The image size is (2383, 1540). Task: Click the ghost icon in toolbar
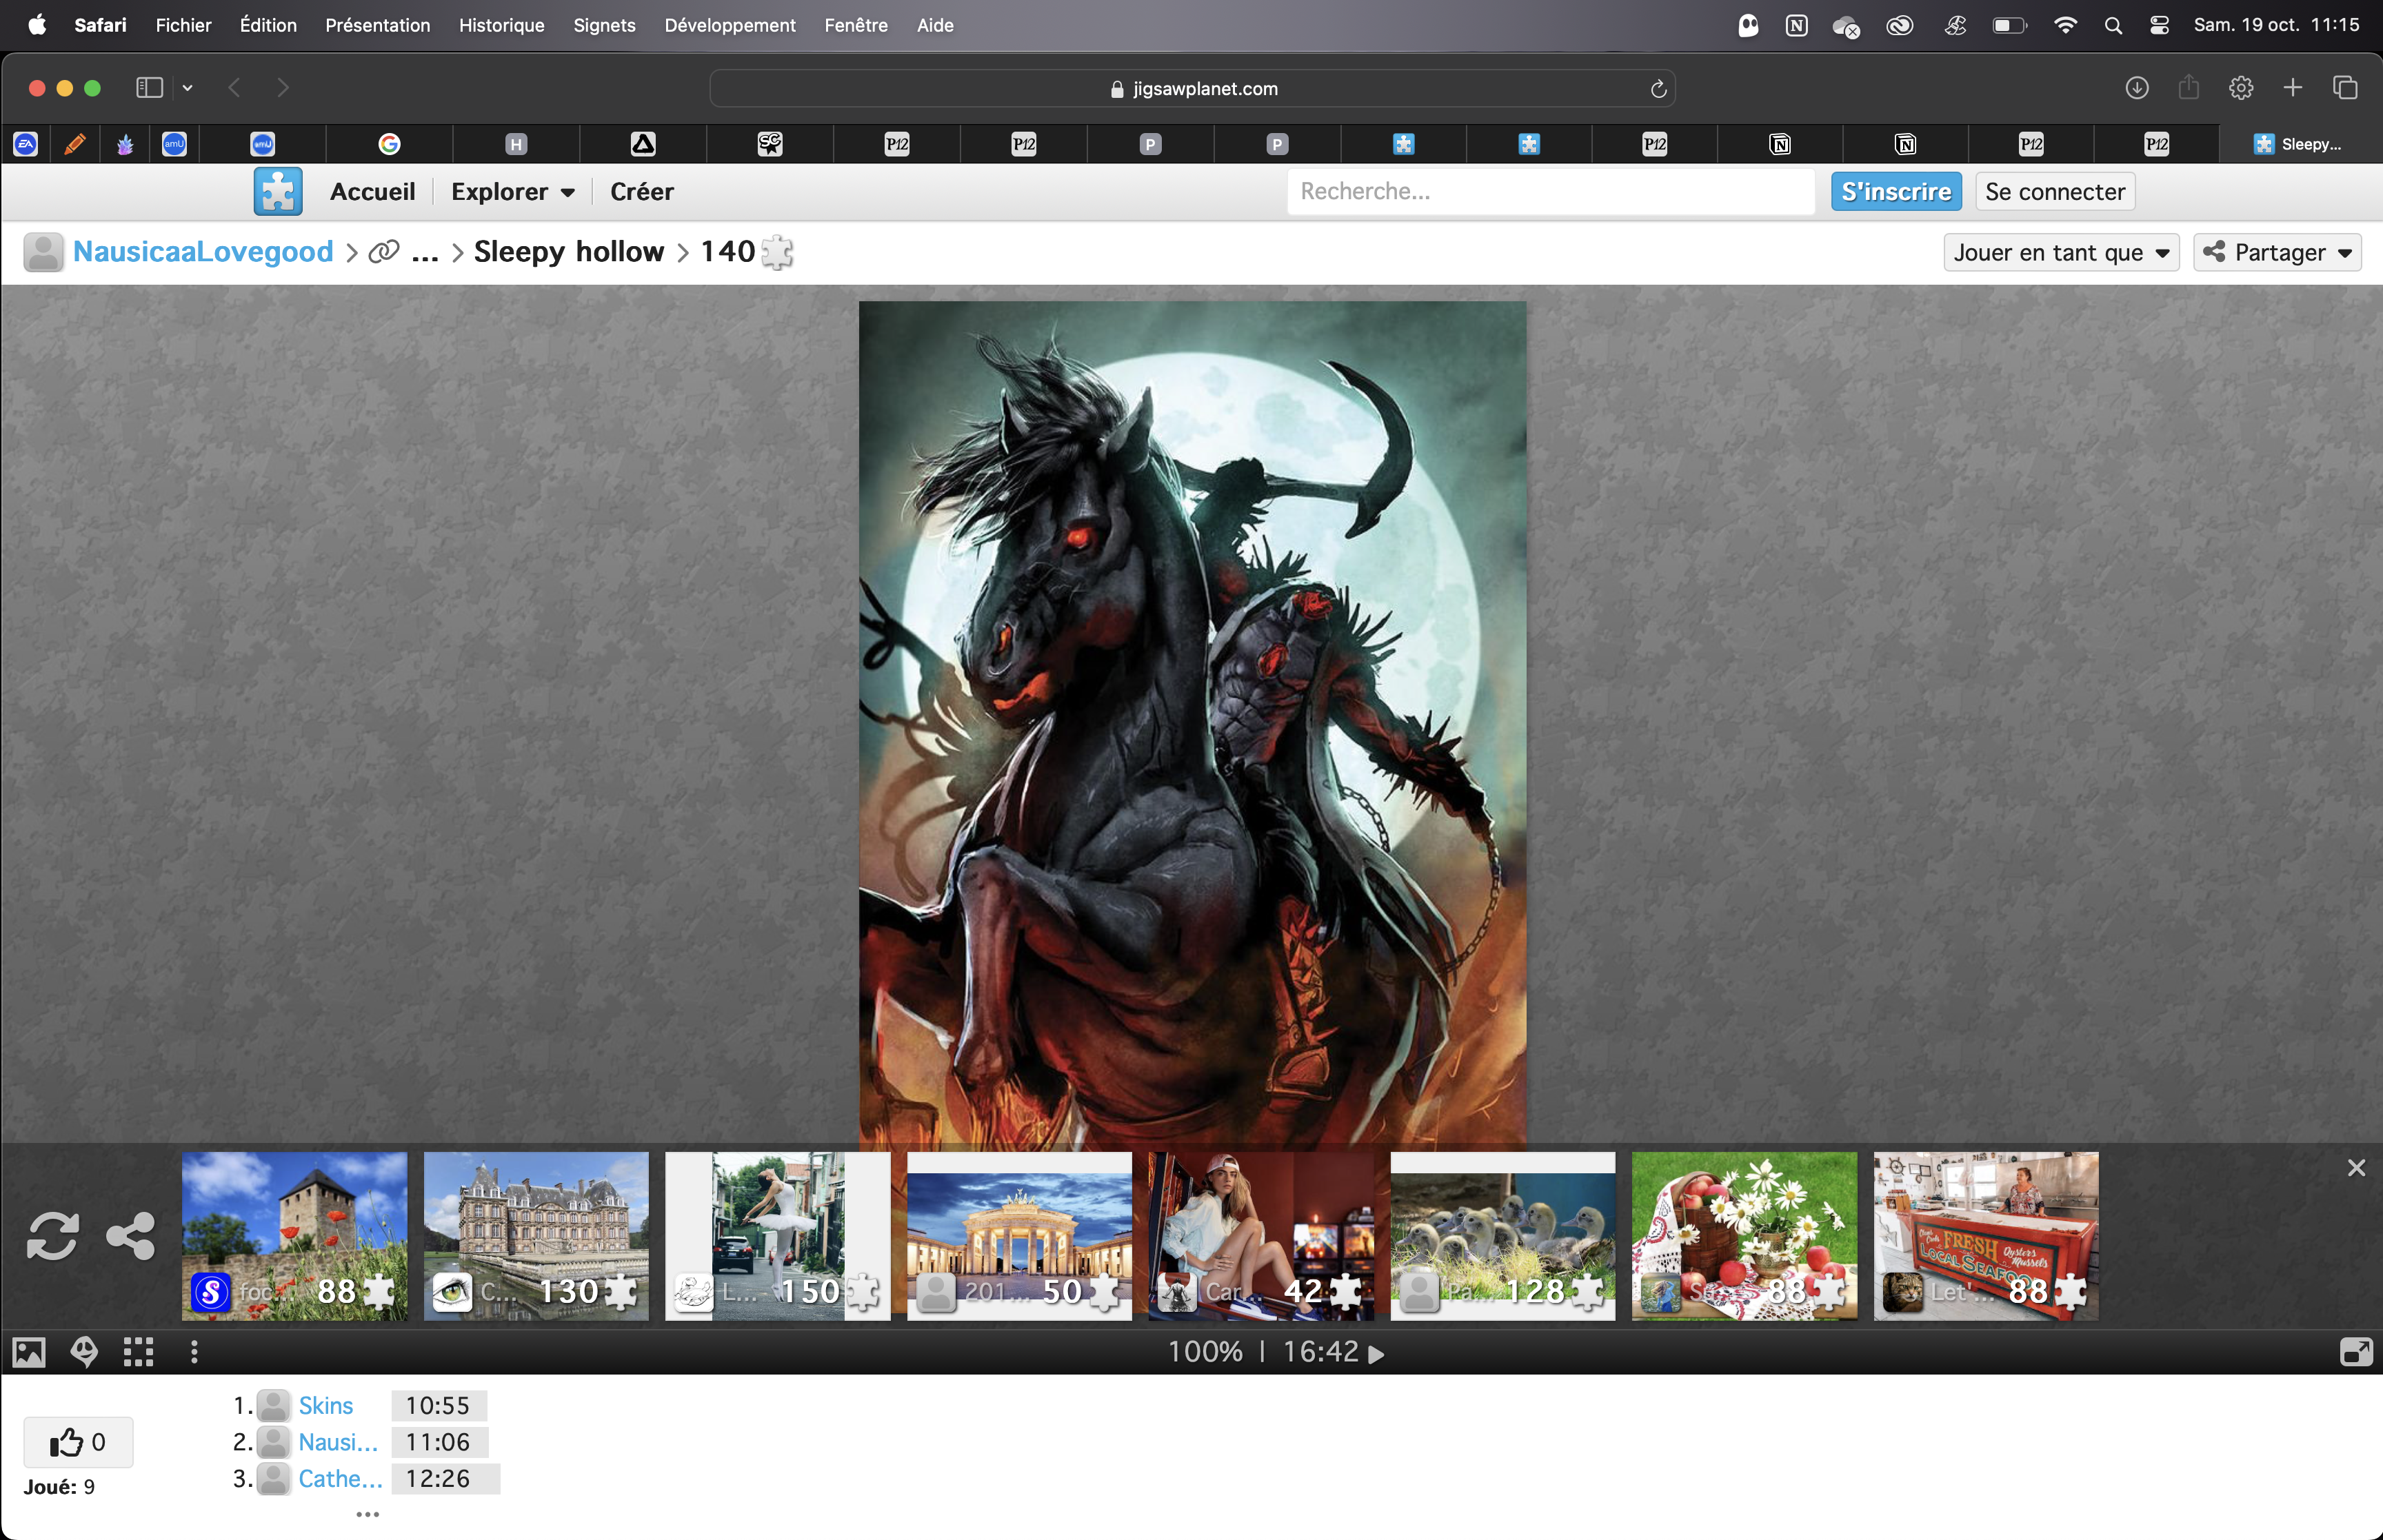(84, 1353)
